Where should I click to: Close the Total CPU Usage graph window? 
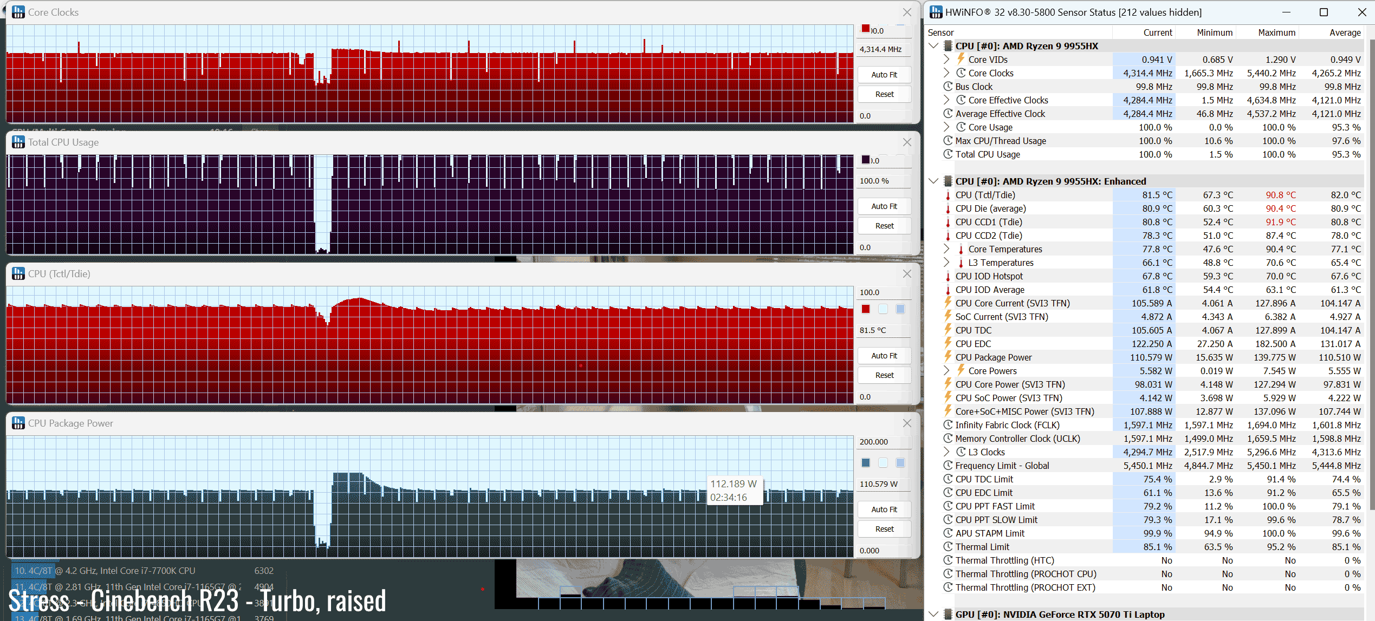907,142
